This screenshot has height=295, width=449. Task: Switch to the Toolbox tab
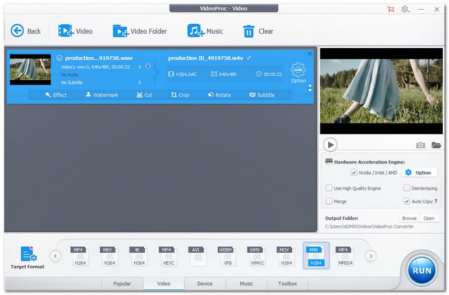click(x=287, y=284)
